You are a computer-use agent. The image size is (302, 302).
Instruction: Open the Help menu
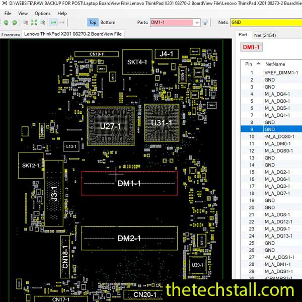pyautogui.click(x=62, y=13)
